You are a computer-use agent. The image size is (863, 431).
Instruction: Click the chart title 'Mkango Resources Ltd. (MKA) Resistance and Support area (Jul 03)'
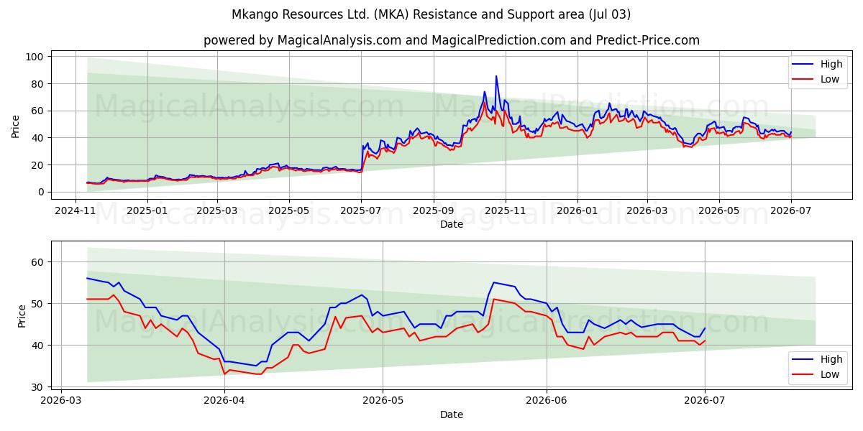[431, 14]
